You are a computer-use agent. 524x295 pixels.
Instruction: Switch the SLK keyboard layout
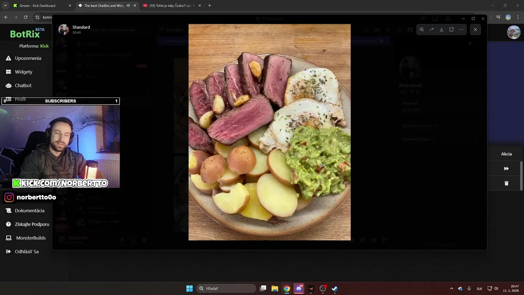479,288
